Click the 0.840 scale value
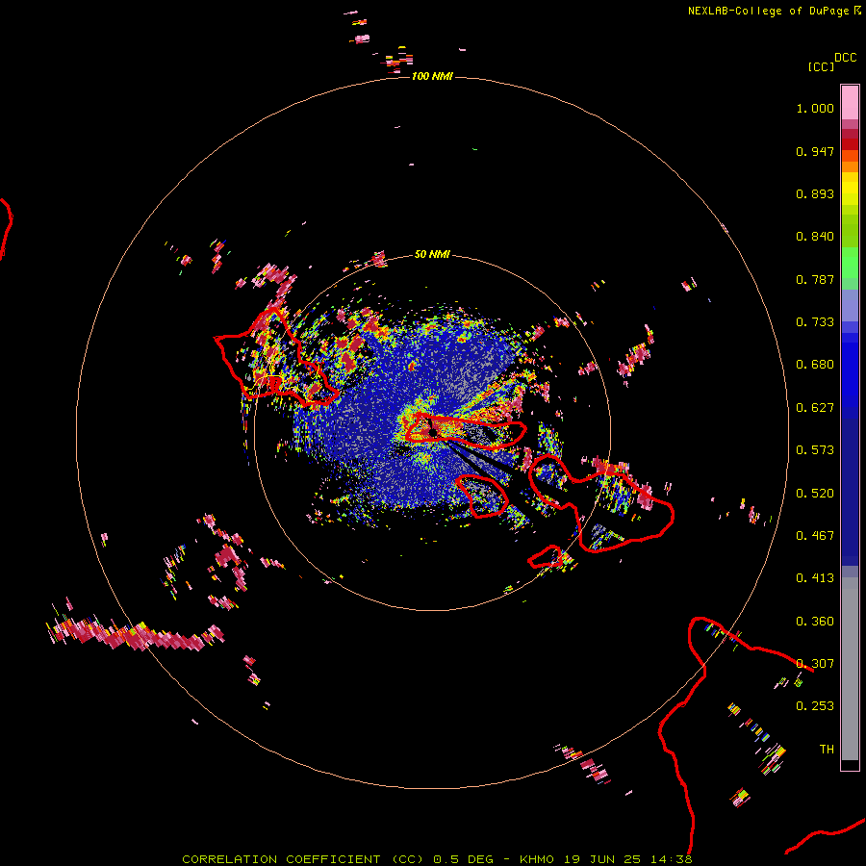 [x=815, y=237]
